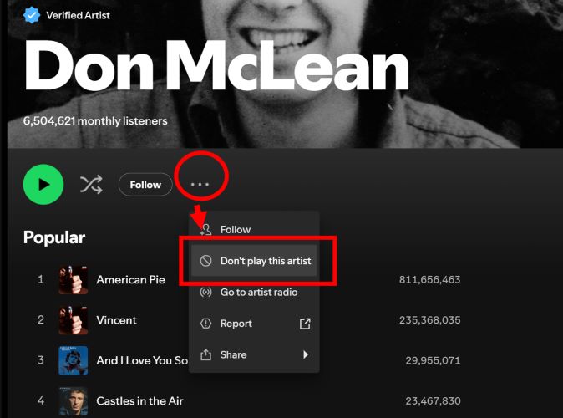
Task: Click the artist radio broadcast icon
Action: coord(205,292)
